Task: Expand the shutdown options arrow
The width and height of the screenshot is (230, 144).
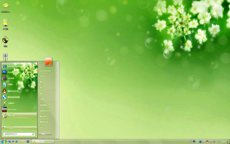Action: click(x=50, y=134)
